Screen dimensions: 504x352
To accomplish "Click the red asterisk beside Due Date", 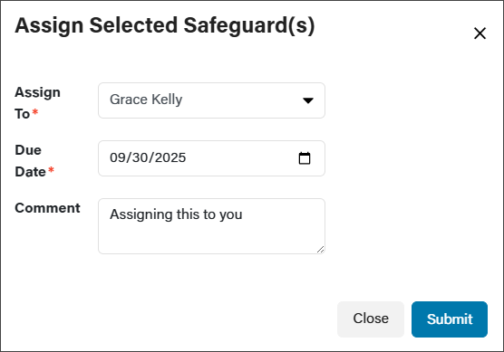I will [x=51, y=170].
